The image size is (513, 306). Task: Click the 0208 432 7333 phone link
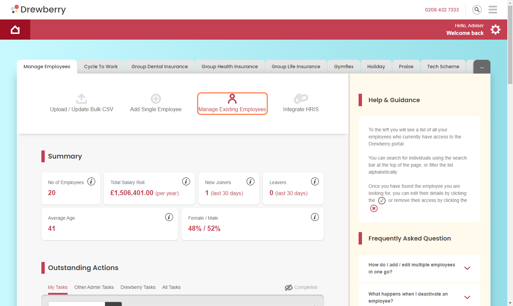(442, 10)
